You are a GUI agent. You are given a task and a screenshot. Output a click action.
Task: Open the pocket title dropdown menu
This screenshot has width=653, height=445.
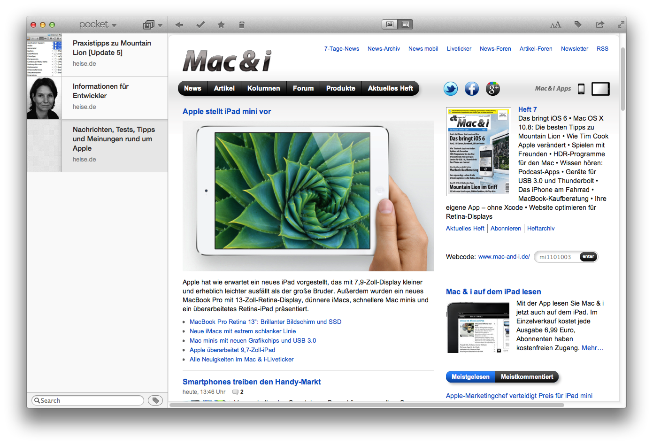click(98, 24)
